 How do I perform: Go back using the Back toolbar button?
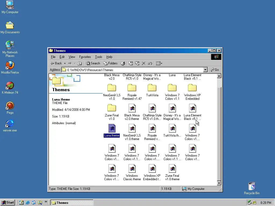pyautogui.click(x=56, y=63)
